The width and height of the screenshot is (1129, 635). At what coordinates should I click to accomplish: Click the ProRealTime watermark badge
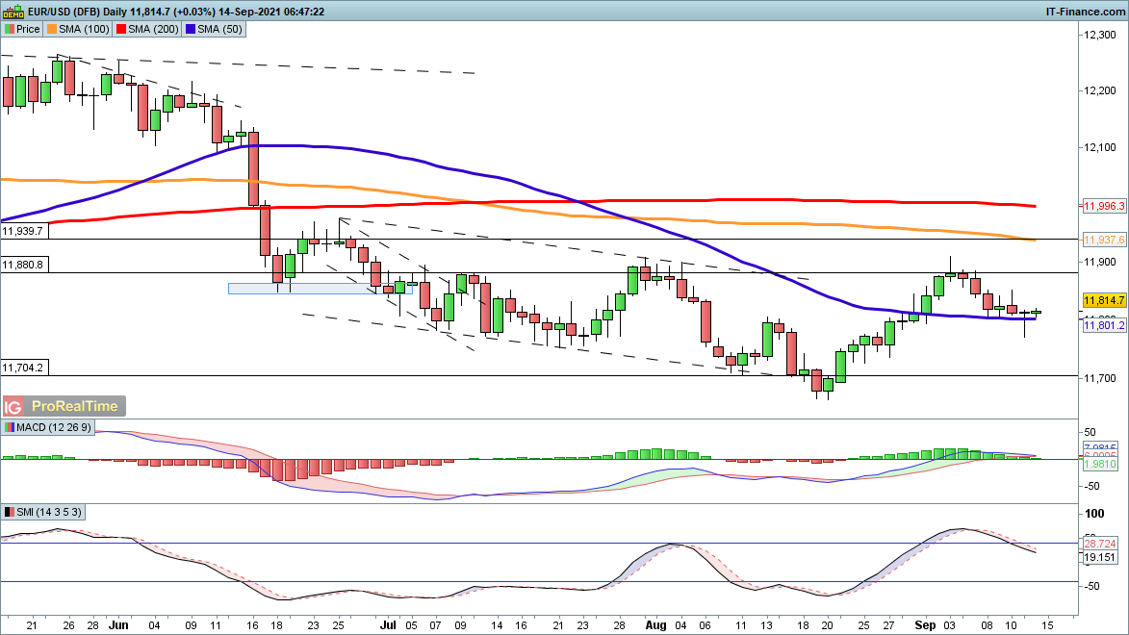[75, 406]
